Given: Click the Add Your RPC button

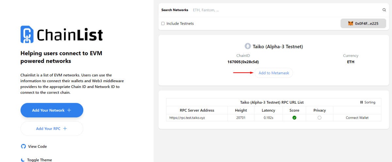Looking at the screenshot, I should point(52,128).
